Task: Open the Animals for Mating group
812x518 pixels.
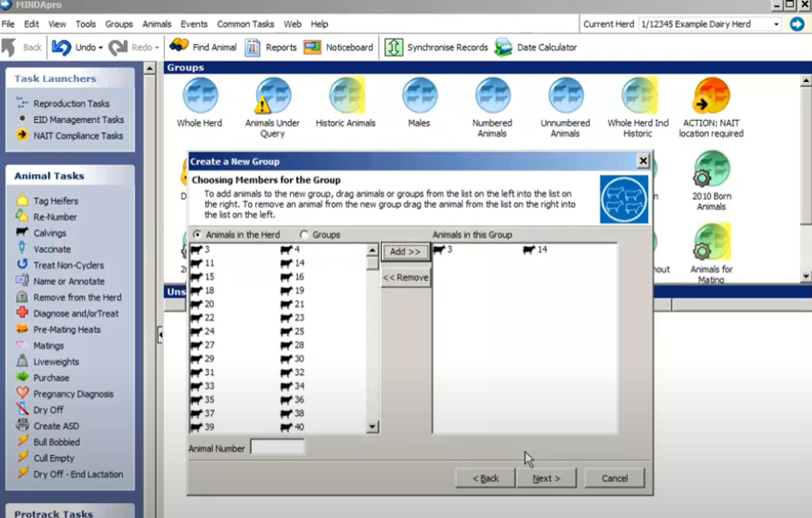Action: [712, 242]
